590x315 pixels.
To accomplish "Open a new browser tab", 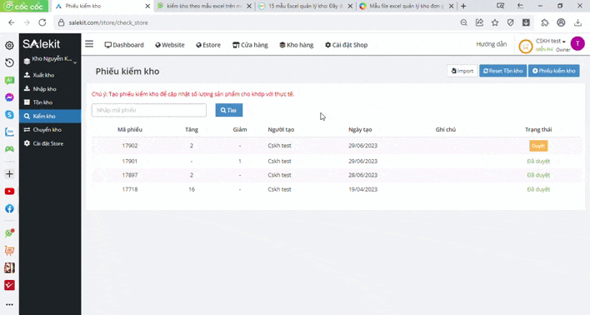I will (463, 6).
